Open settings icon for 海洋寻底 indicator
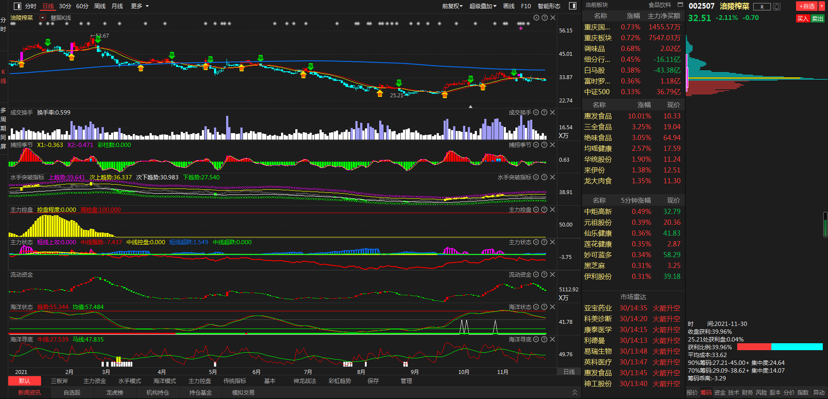 pos(536,339)
